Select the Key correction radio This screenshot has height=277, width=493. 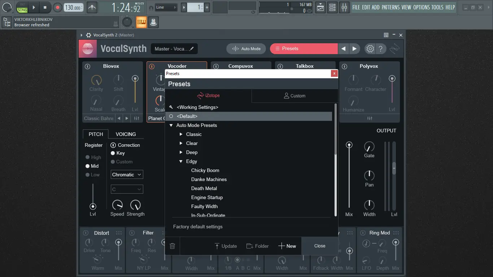tap(113, 153)
